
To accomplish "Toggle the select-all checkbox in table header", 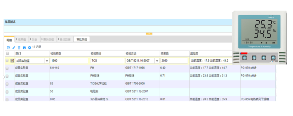I will pyautogui.click(x=7, y=53).
